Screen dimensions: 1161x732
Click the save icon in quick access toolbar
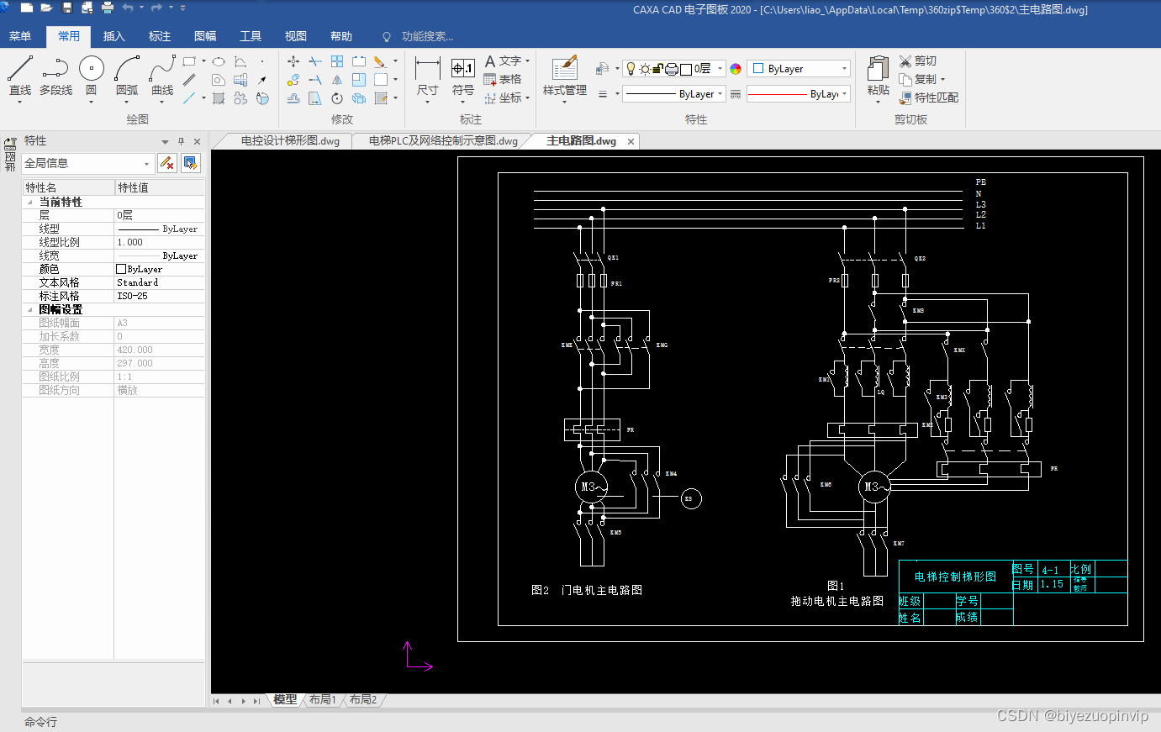(67, 8)
